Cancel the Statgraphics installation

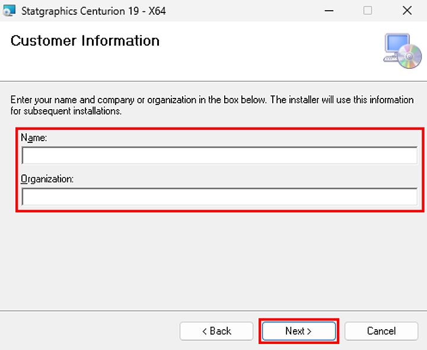[x=381, y=331]
